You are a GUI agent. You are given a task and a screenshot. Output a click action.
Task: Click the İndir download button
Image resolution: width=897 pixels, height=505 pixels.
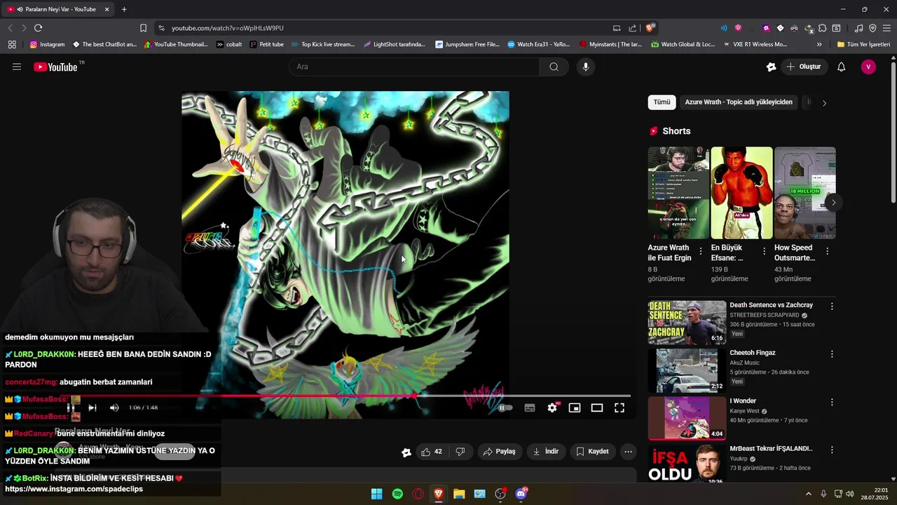[x=546, y=452]
